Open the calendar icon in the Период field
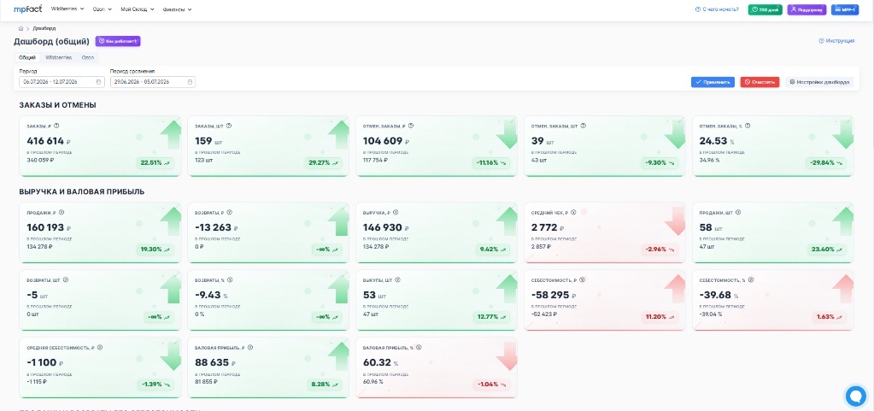This screenshot has width=874, height=411. (98, 82)
